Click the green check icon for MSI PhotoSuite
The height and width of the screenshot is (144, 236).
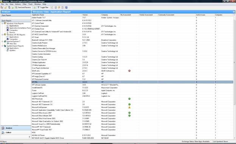129,99
